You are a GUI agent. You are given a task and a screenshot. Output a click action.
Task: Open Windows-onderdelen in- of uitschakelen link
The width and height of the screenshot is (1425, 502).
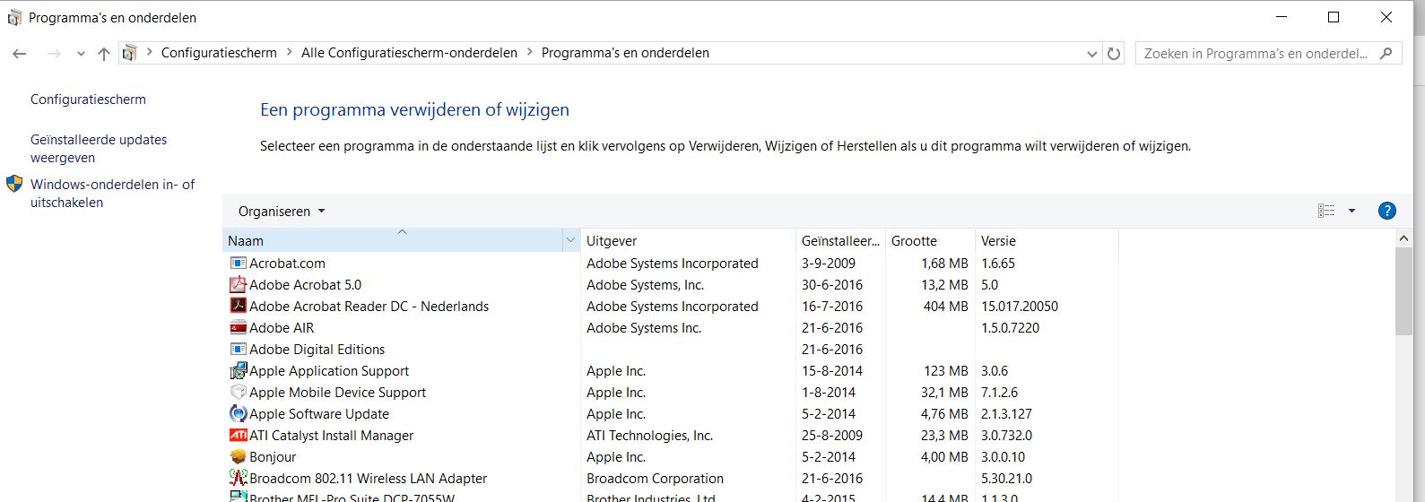[112, 194]
